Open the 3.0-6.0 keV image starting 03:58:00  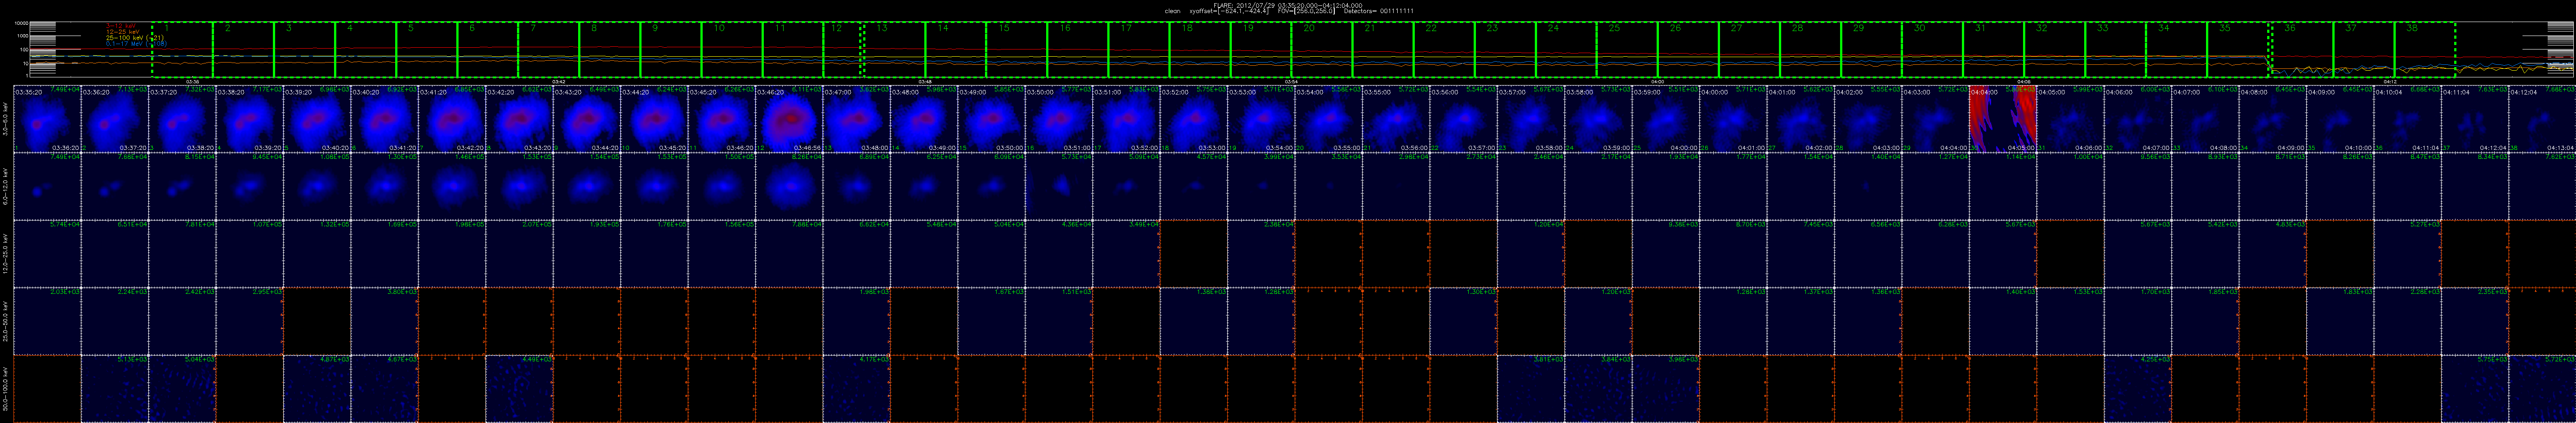click(1598, 119)
